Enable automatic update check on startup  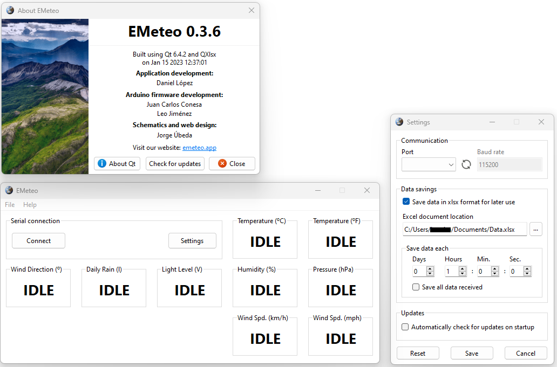tap(405, 327)
